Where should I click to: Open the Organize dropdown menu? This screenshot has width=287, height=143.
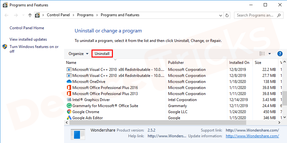78,54
